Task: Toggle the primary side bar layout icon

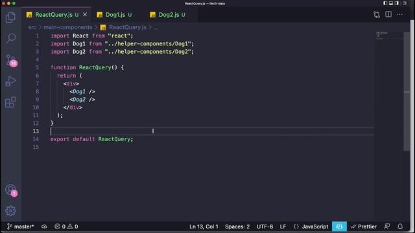Action: point(385,3)
